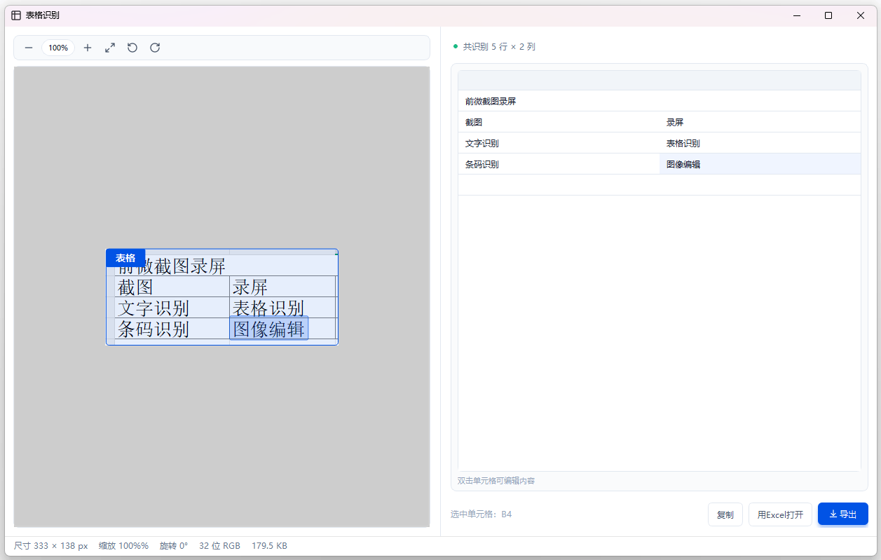Rotate image counterclockwise
Viewport: 881px width, 560px height.
132,48
